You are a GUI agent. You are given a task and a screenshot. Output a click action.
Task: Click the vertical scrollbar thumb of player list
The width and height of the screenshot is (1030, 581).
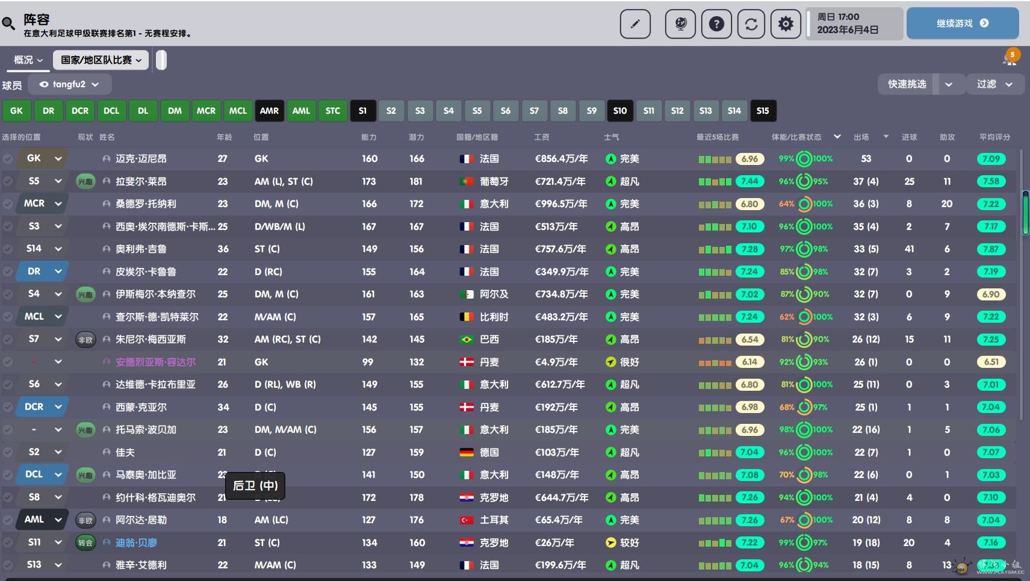(1025, 213)
